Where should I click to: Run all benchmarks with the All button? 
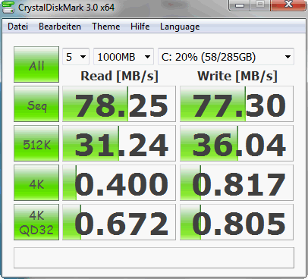coord(36,64)
